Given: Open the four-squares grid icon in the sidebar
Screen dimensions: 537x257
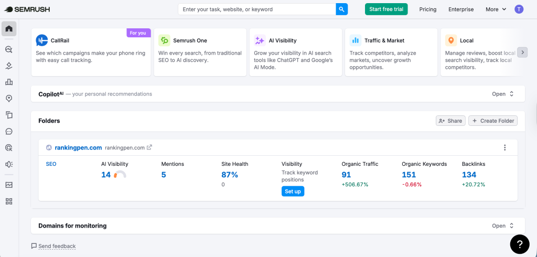Looking at the screenshot, I should pyautogui.click(x=9, y=201).
